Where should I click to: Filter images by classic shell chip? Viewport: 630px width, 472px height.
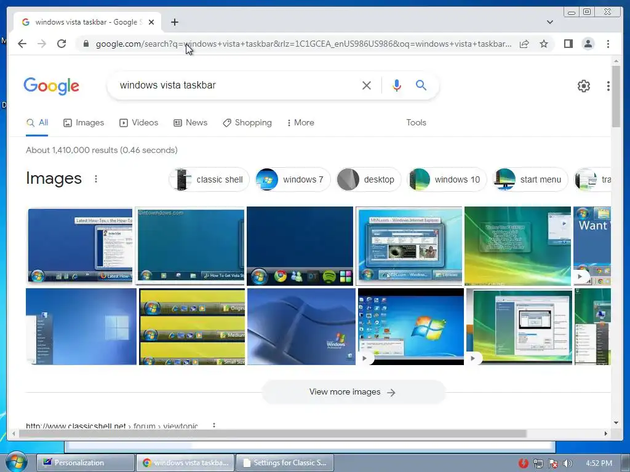coord(209,179)
